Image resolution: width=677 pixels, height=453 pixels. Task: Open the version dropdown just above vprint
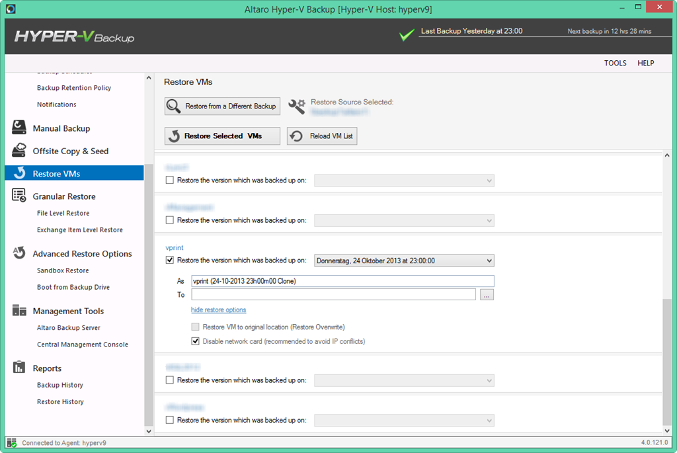404,221
